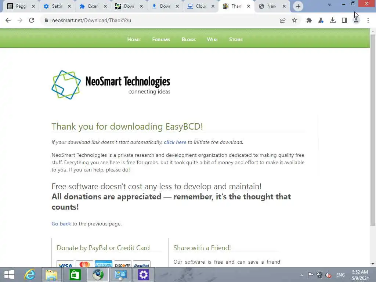
Task: Click the browser forward arrow
Action: pos(20,21)
